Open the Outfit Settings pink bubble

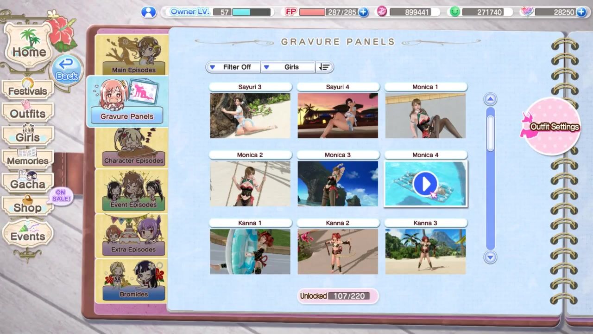tap(552, 126)
